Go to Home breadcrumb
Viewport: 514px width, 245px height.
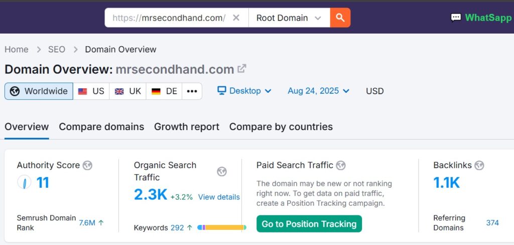click(17, 50)
